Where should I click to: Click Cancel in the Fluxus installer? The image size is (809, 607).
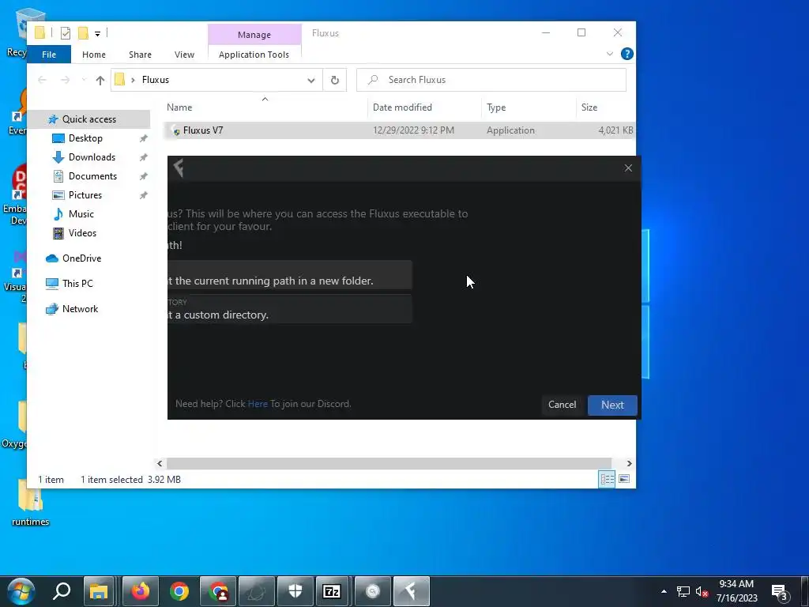tap(562, 405)
